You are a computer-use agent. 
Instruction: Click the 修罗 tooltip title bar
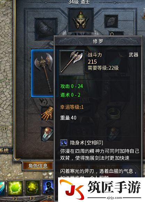[x=98, y=41]
